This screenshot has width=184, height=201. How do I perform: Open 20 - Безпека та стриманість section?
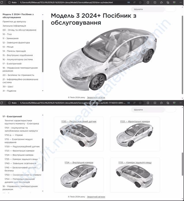coord(18,75)
